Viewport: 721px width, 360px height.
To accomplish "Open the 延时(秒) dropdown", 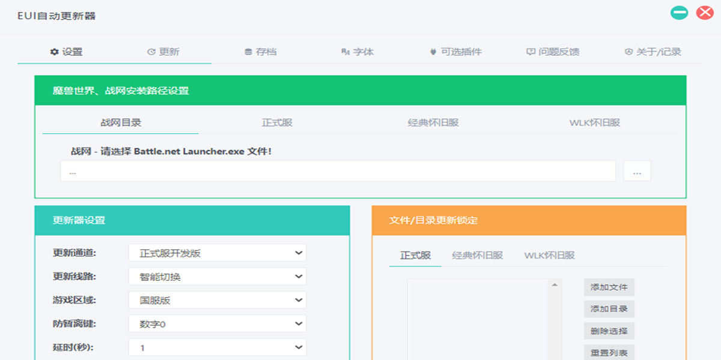I will click(218, 347).
